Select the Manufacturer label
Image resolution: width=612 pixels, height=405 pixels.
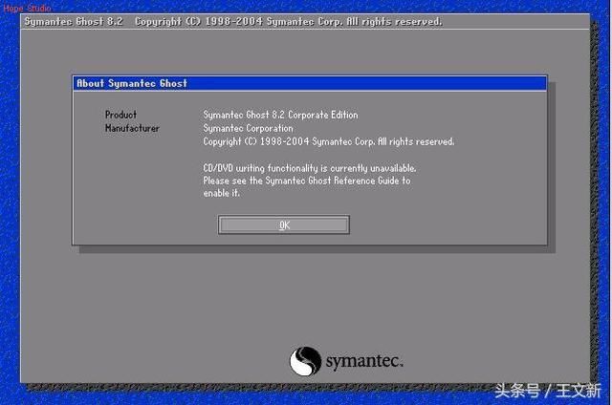(x=132, y=128)
